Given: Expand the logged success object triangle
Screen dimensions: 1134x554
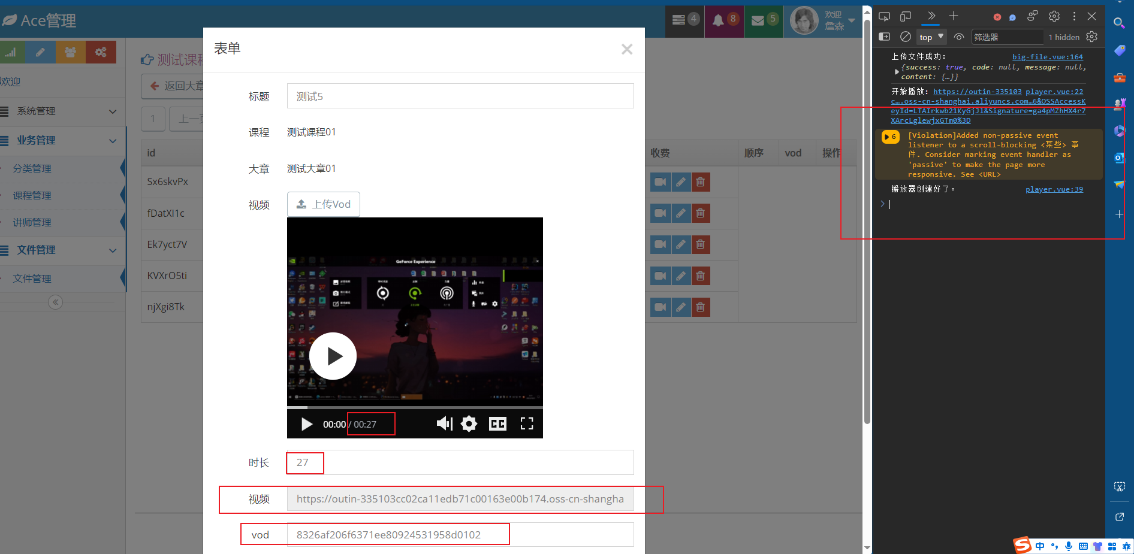Looking at the screenshot, I should pos(897,72).
